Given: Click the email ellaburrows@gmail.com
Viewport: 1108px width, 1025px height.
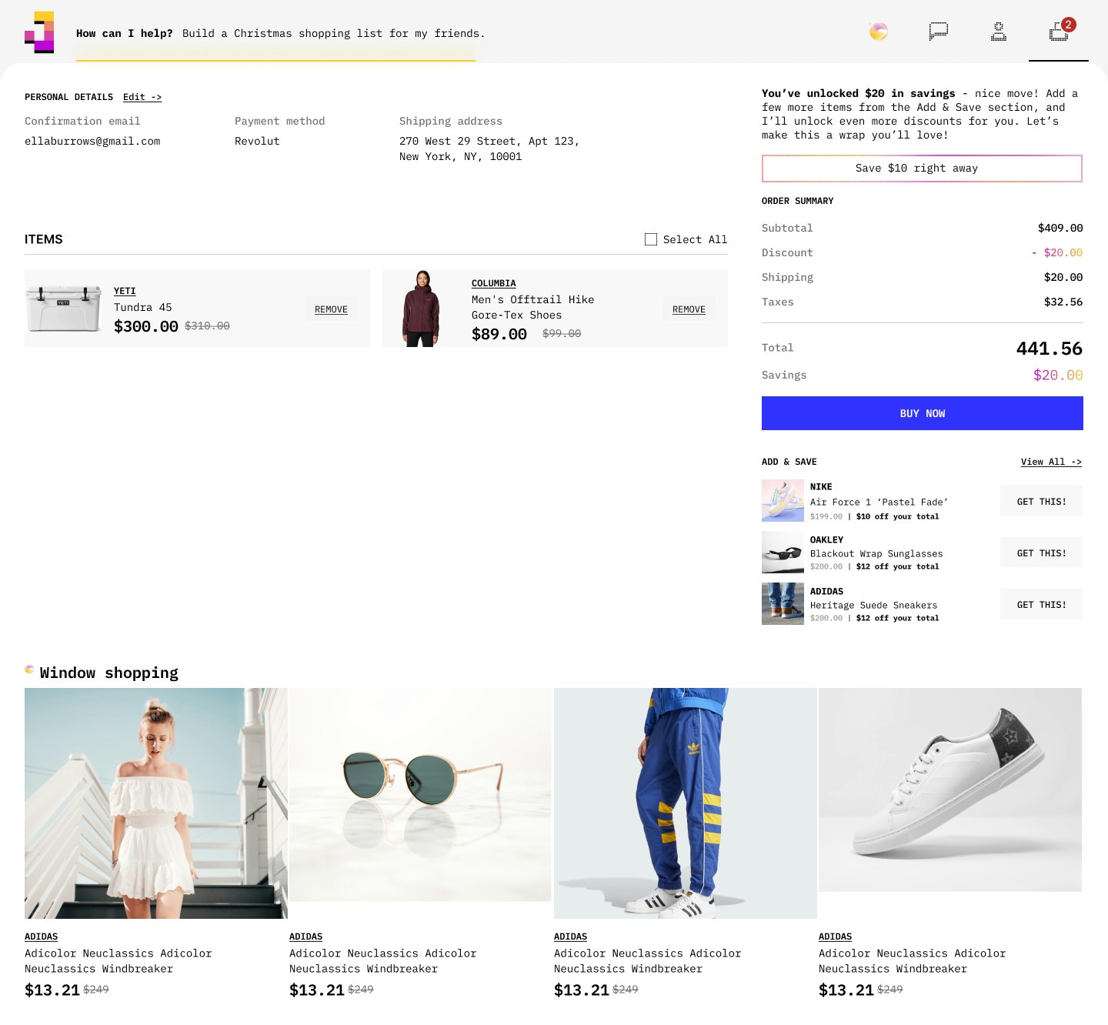Looking at the screenshot, I should coord(92,141).
